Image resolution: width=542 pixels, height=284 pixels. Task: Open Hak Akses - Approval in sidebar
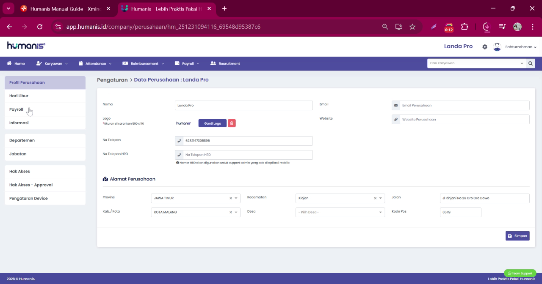[45, 185]
